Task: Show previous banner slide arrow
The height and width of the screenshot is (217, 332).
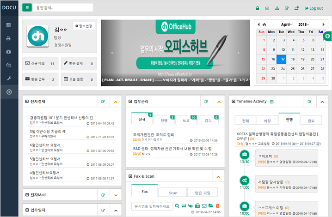Action: (x=112, y=53)
